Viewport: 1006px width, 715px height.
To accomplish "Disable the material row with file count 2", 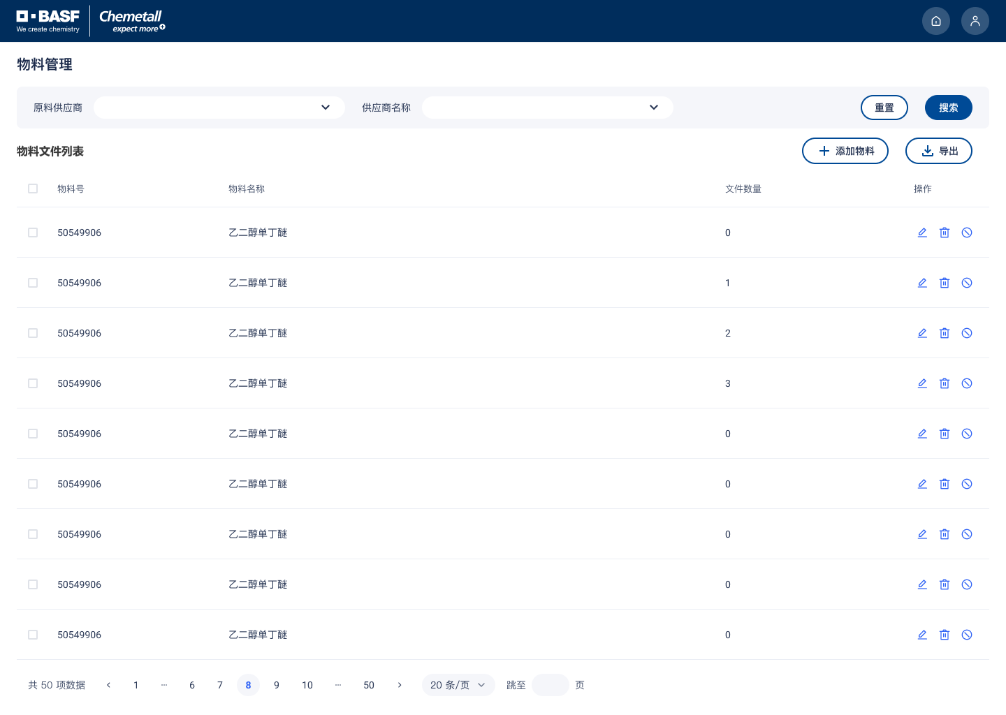I will (x=967, y=333).
